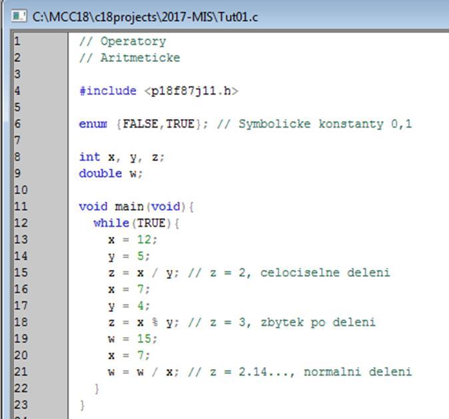Click 'x = 7;' on line 20
Screen dimensions: 449x419
[129, 356]
